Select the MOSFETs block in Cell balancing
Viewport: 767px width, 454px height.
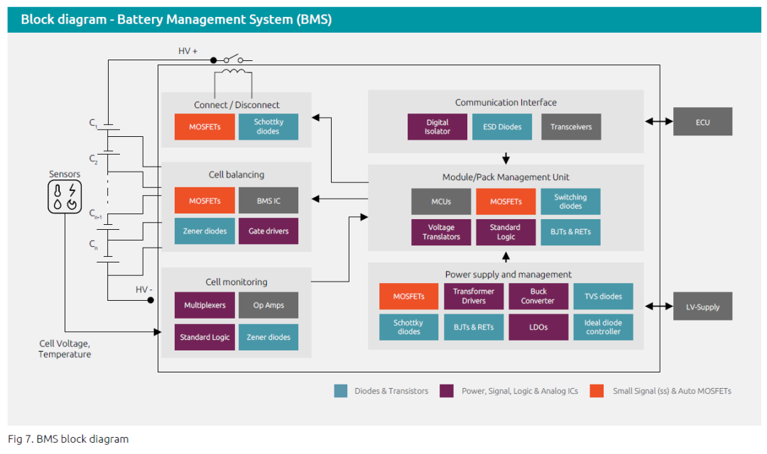point(205,201)
